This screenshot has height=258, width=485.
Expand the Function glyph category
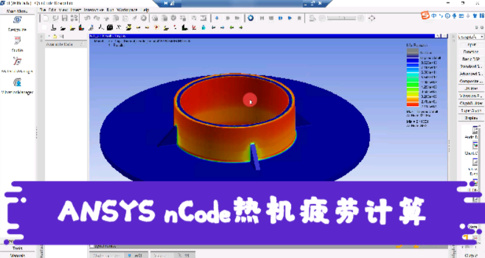pyautogui.click(x=471, y=52)
